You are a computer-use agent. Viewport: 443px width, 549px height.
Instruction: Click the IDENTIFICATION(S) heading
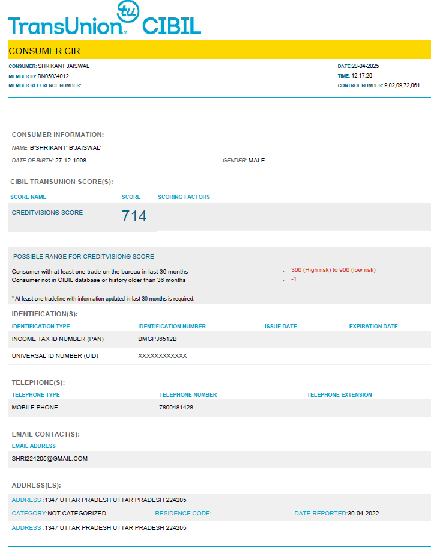coord(45,314)
